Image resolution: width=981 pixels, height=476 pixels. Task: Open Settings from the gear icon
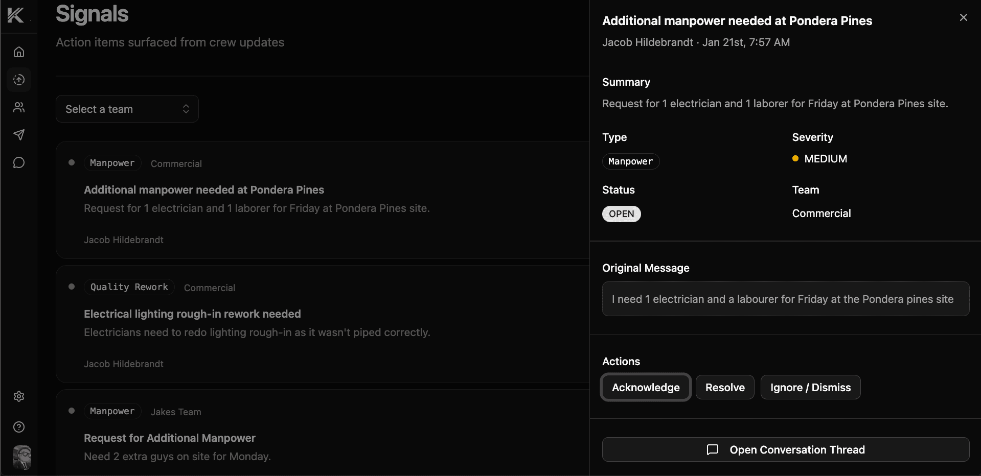pos(19,396)
